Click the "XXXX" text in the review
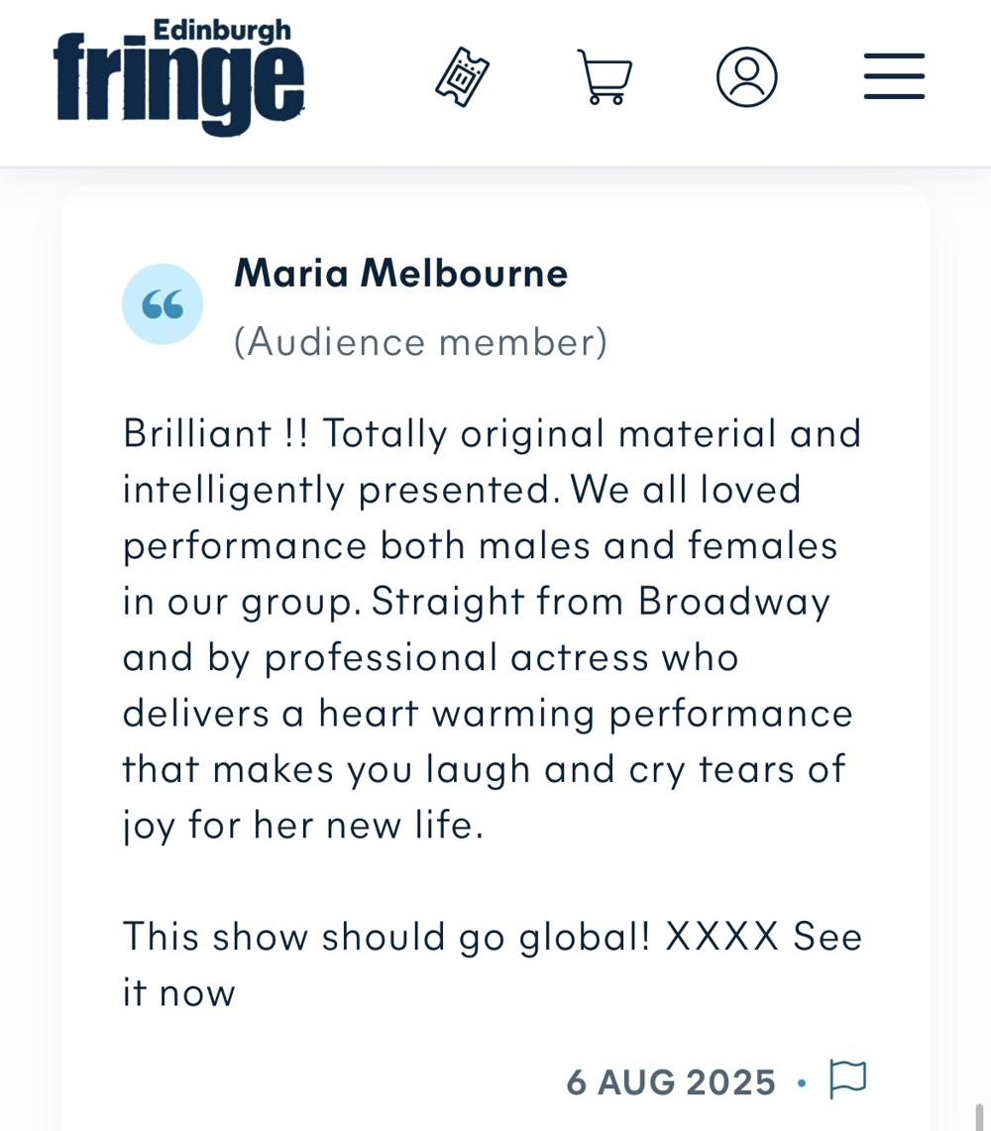 click(x=721, y=937)
